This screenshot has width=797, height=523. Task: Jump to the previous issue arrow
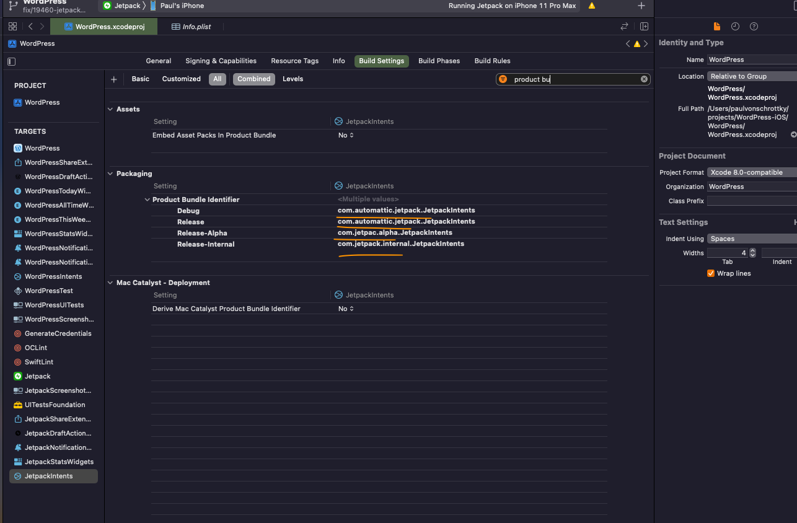pyautogui.click(x=628, y=44)
